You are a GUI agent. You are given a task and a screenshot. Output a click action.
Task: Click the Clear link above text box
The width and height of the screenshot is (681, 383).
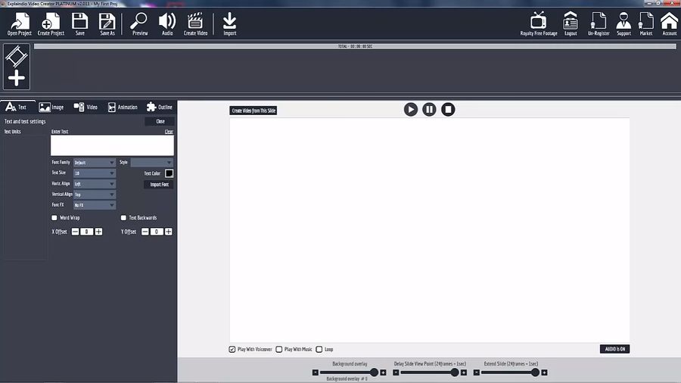169,132
